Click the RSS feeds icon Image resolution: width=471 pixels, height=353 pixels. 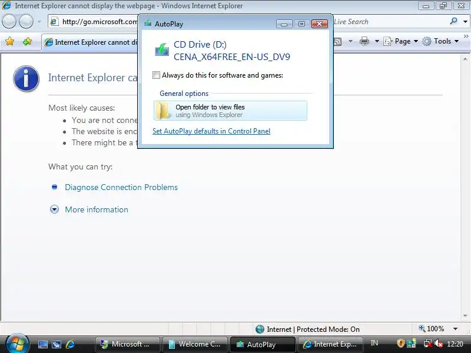pos(338,41)
